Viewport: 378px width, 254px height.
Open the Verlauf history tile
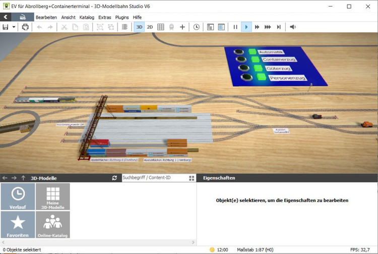click(18, 197)
